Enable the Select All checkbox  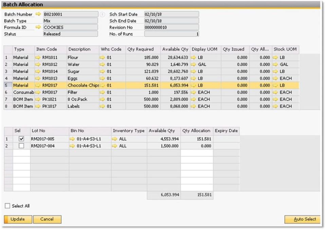(x=7, y=206)
